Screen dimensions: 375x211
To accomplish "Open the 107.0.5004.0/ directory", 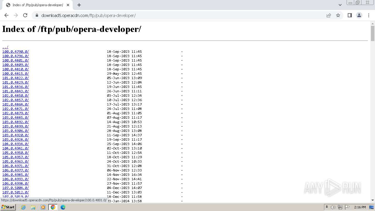I will point(16,188).
